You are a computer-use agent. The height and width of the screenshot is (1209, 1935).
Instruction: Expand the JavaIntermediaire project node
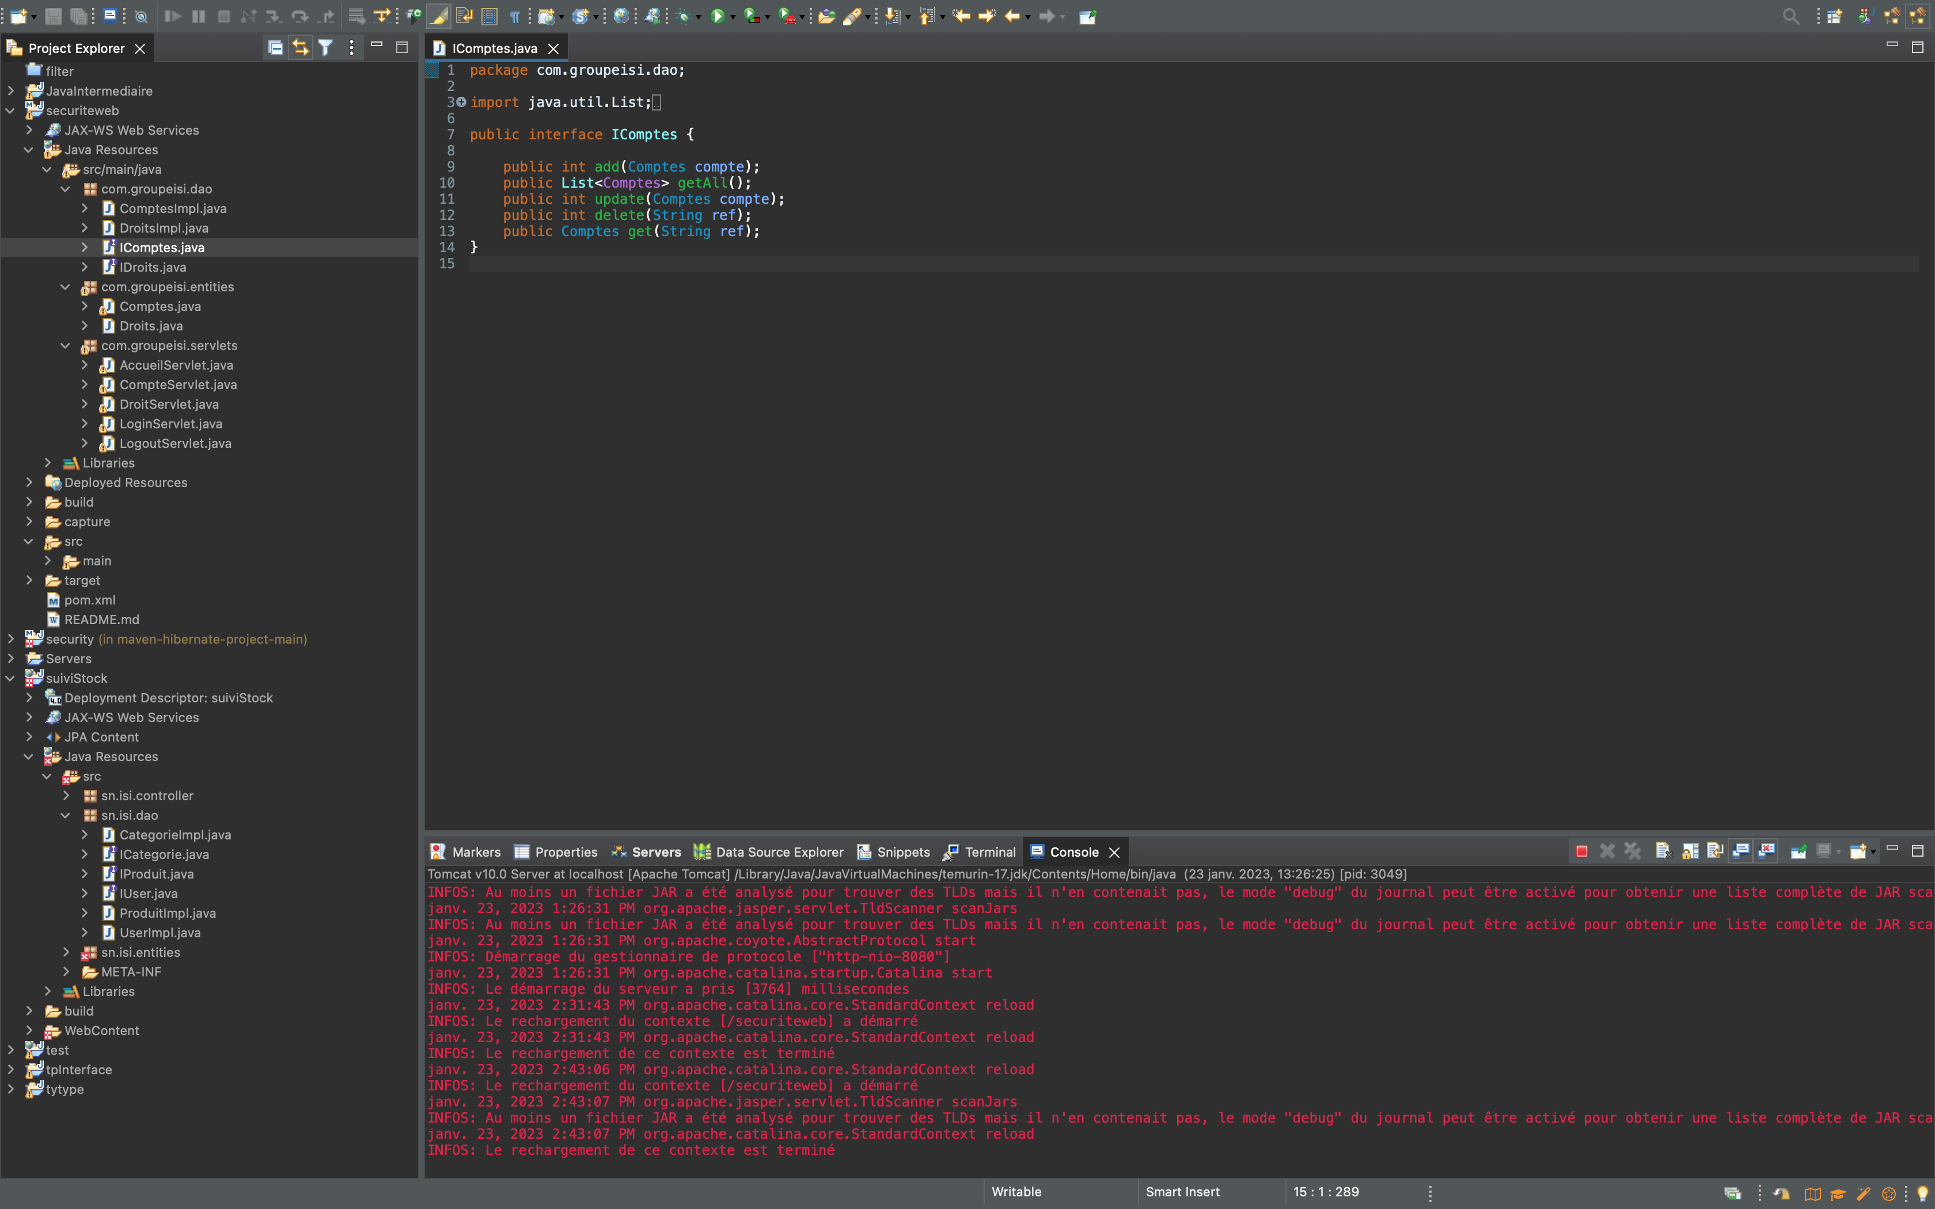coord(10,91)
